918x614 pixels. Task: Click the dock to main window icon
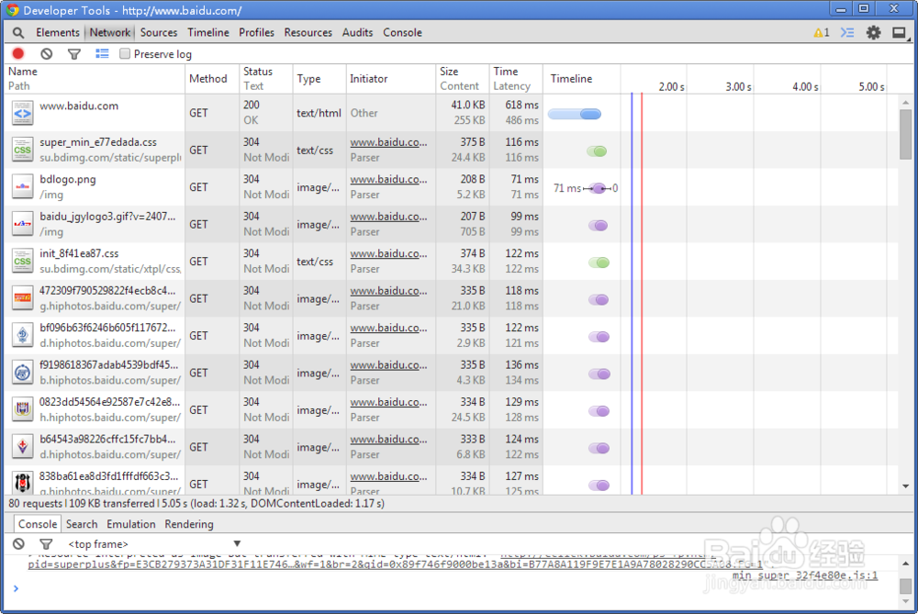pos(900,33)
